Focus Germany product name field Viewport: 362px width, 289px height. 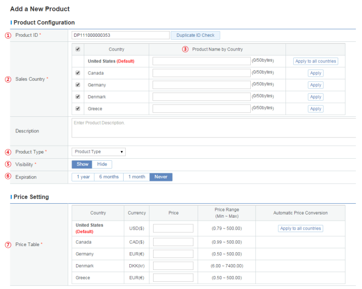[x=202, y=85]
